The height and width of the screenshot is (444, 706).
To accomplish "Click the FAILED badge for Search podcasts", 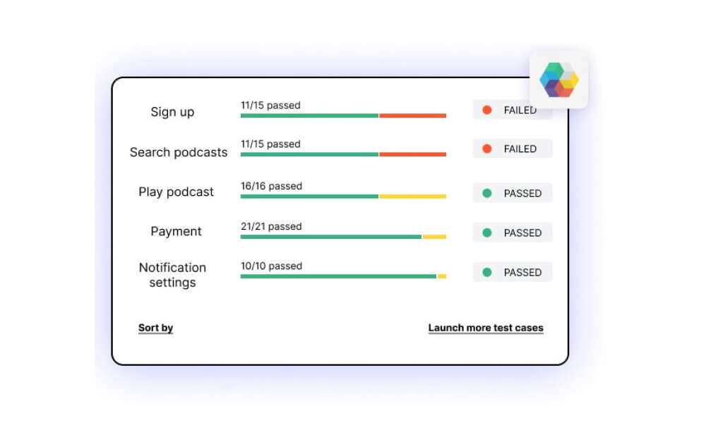I will (513, 149).
